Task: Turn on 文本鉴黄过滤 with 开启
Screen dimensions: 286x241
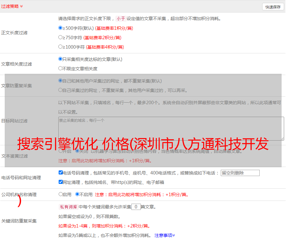Action: tap(61, 151)
